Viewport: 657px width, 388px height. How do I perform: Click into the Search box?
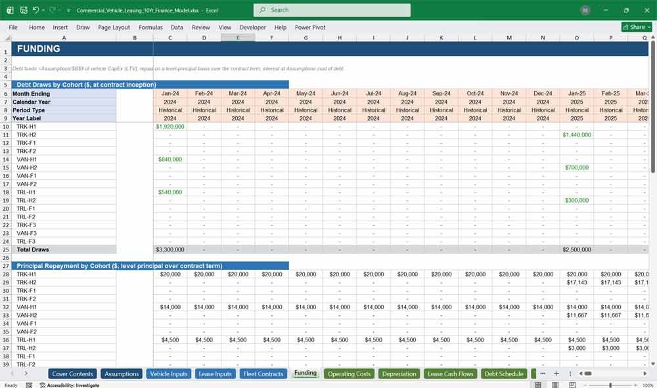point(332,10)
